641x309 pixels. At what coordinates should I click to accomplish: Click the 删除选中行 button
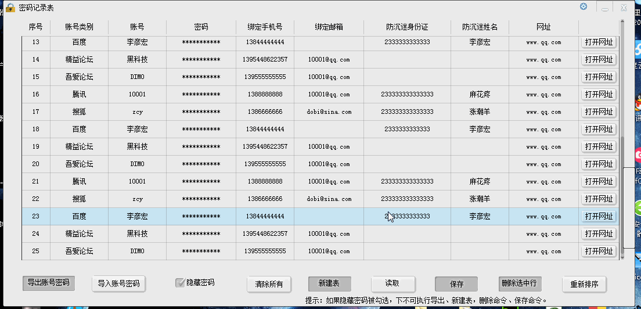click(519, 283)
